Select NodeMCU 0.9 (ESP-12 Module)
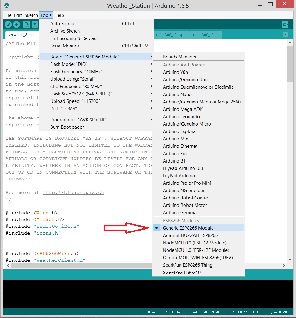The width and height of the screenshot is (296, 318). (x=198, y=243)
